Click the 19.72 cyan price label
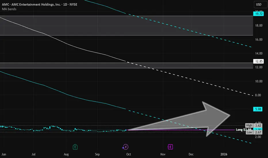Image resolution: width=268 pixels, height=158 pixels. 259,14
